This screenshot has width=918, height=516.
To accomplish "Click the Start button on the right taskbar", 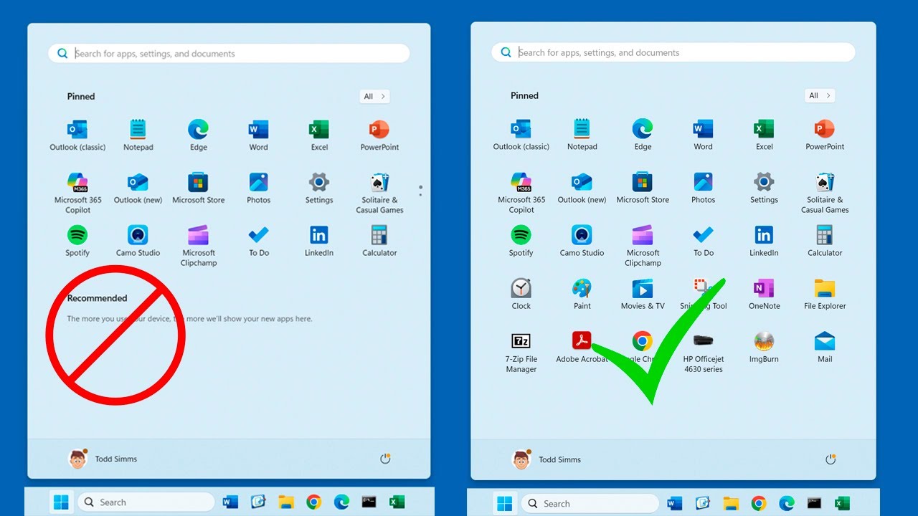I will tap(505, 504).
